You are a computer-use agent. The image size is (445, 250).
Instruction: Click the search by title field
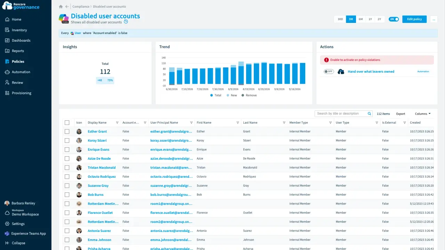[341, 114]
